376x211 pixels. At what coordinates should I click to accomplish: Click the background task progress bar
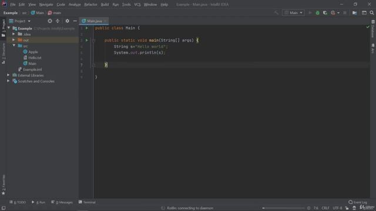pyautogui.click(x=284, y=208)
